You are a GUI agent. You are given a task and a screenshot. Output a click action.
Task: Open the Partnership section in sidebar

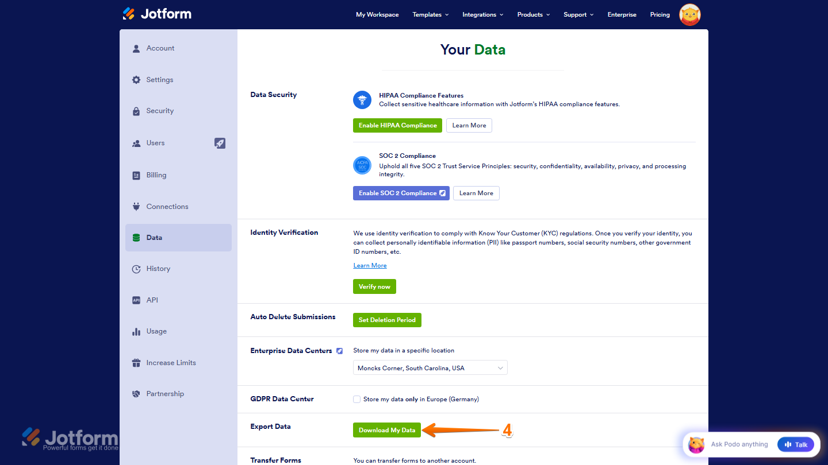tap(178, 394)
